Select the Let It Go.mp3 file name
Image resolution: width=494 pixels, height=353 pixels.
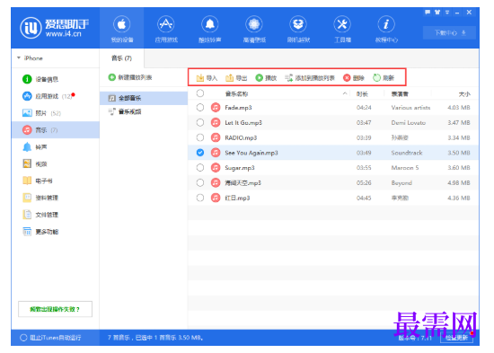[243, 122]
